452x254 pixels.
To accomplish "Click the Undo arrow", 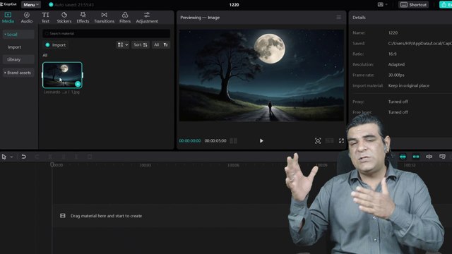I will coord(23,157).
